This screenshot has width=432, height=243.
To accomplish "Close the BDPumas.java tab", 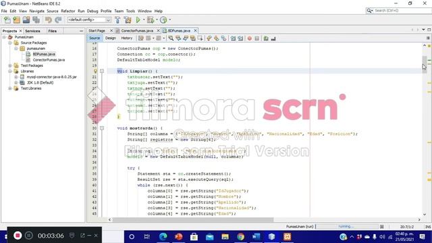I will click(x=195, y=30).
